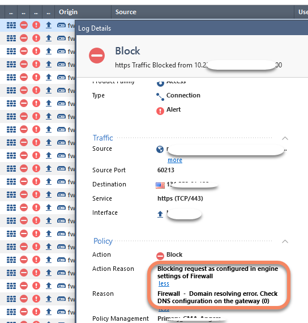Click the grid icon in first log row
The width and height of the screenshot is (308, 323).
[11, 25]
